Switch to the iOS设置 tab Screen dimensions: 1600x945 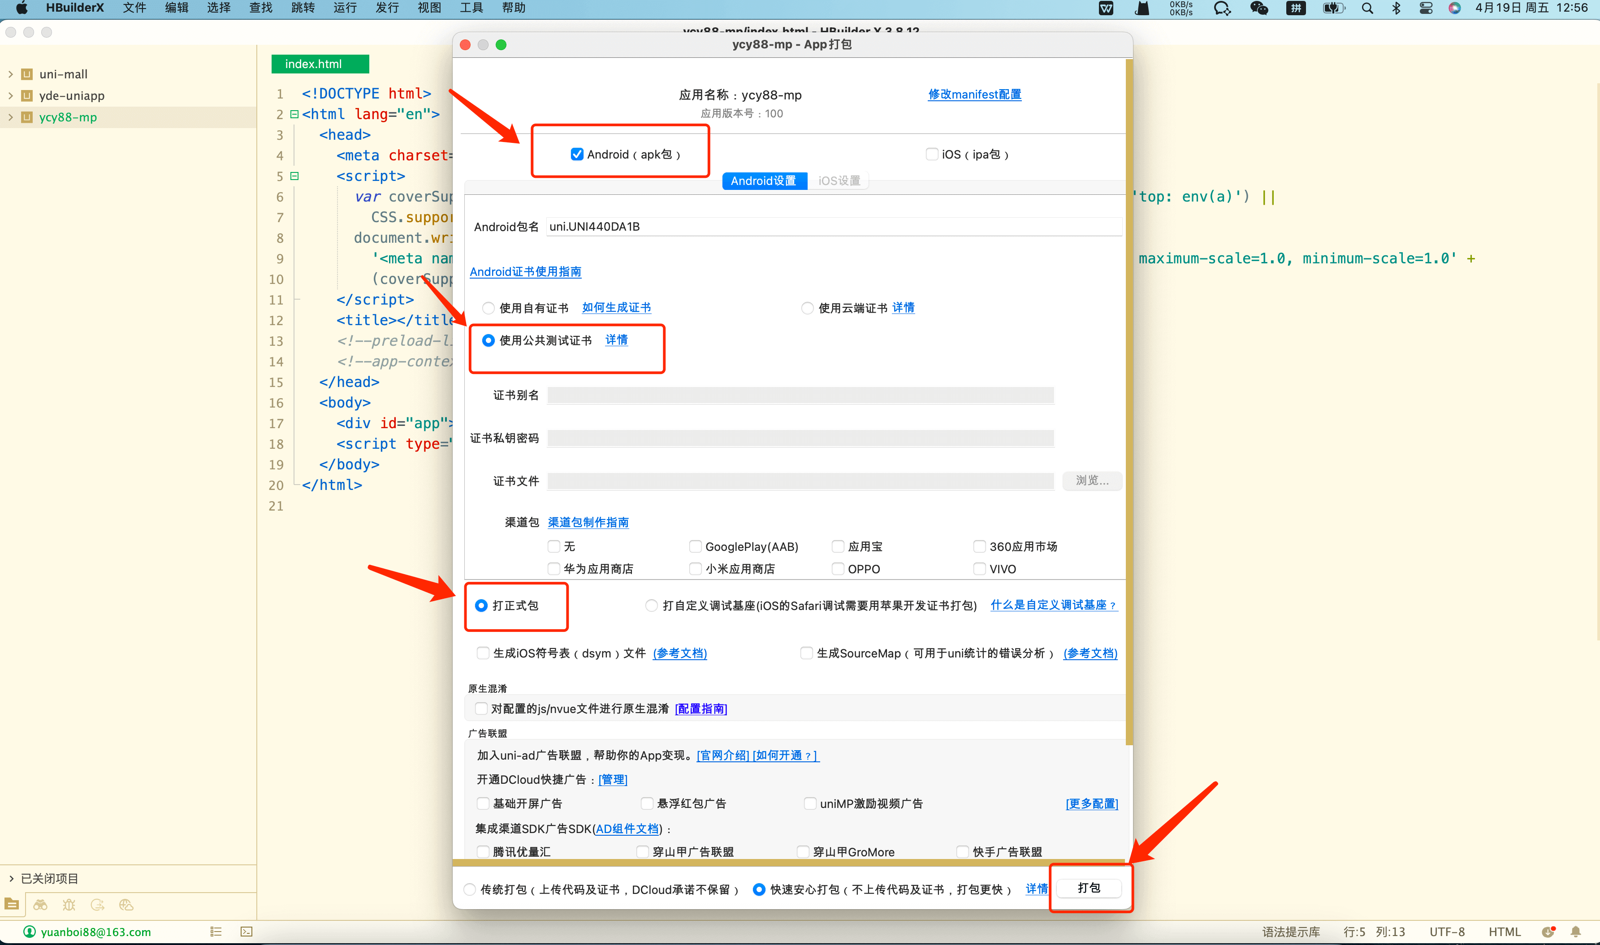point(839,181)
